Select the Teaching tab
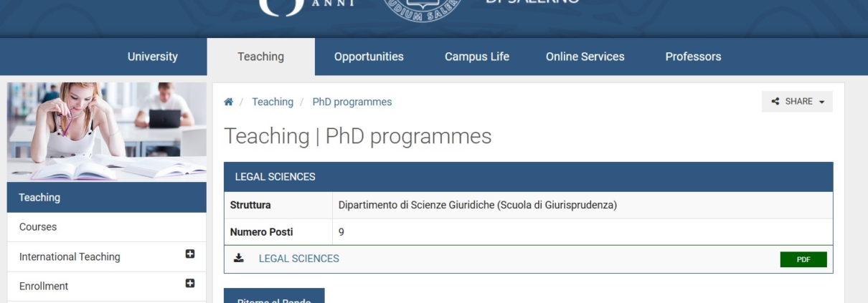 261,57
